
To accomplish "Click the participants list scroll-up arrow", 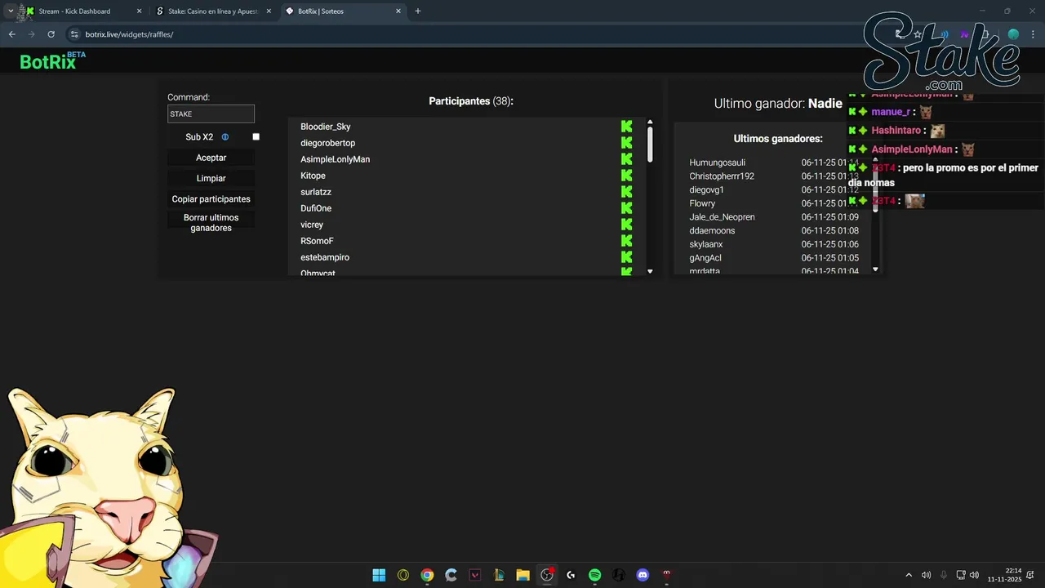I will click(x=650, y=122).
